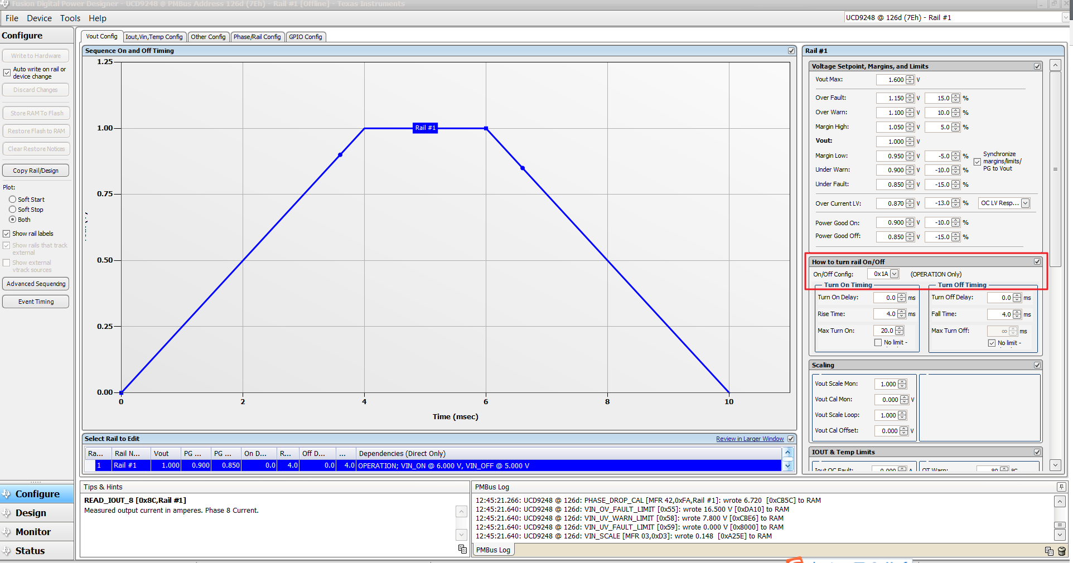The height and width of the screenshot is (563, 1073).
Task: Open the Status section in sidebar
Action: (37, 551)
